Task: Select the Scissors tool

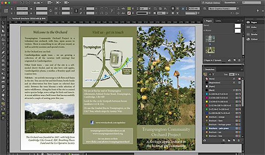Action: [3, 69]
